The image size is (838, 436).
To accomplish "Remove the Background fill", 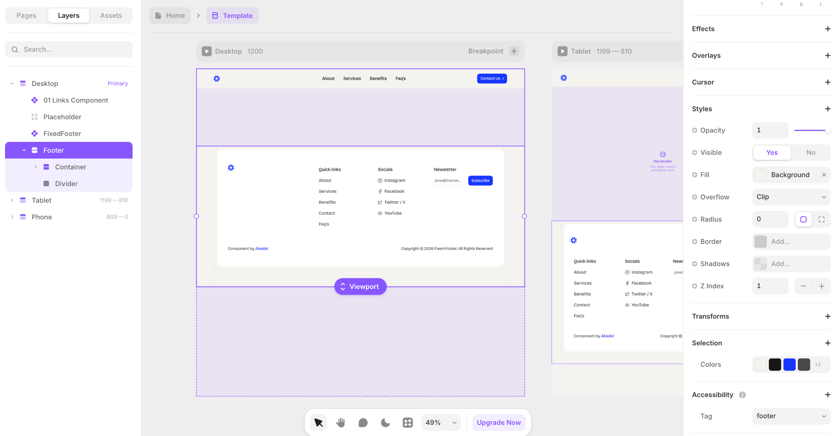I will tap(824, 175).
